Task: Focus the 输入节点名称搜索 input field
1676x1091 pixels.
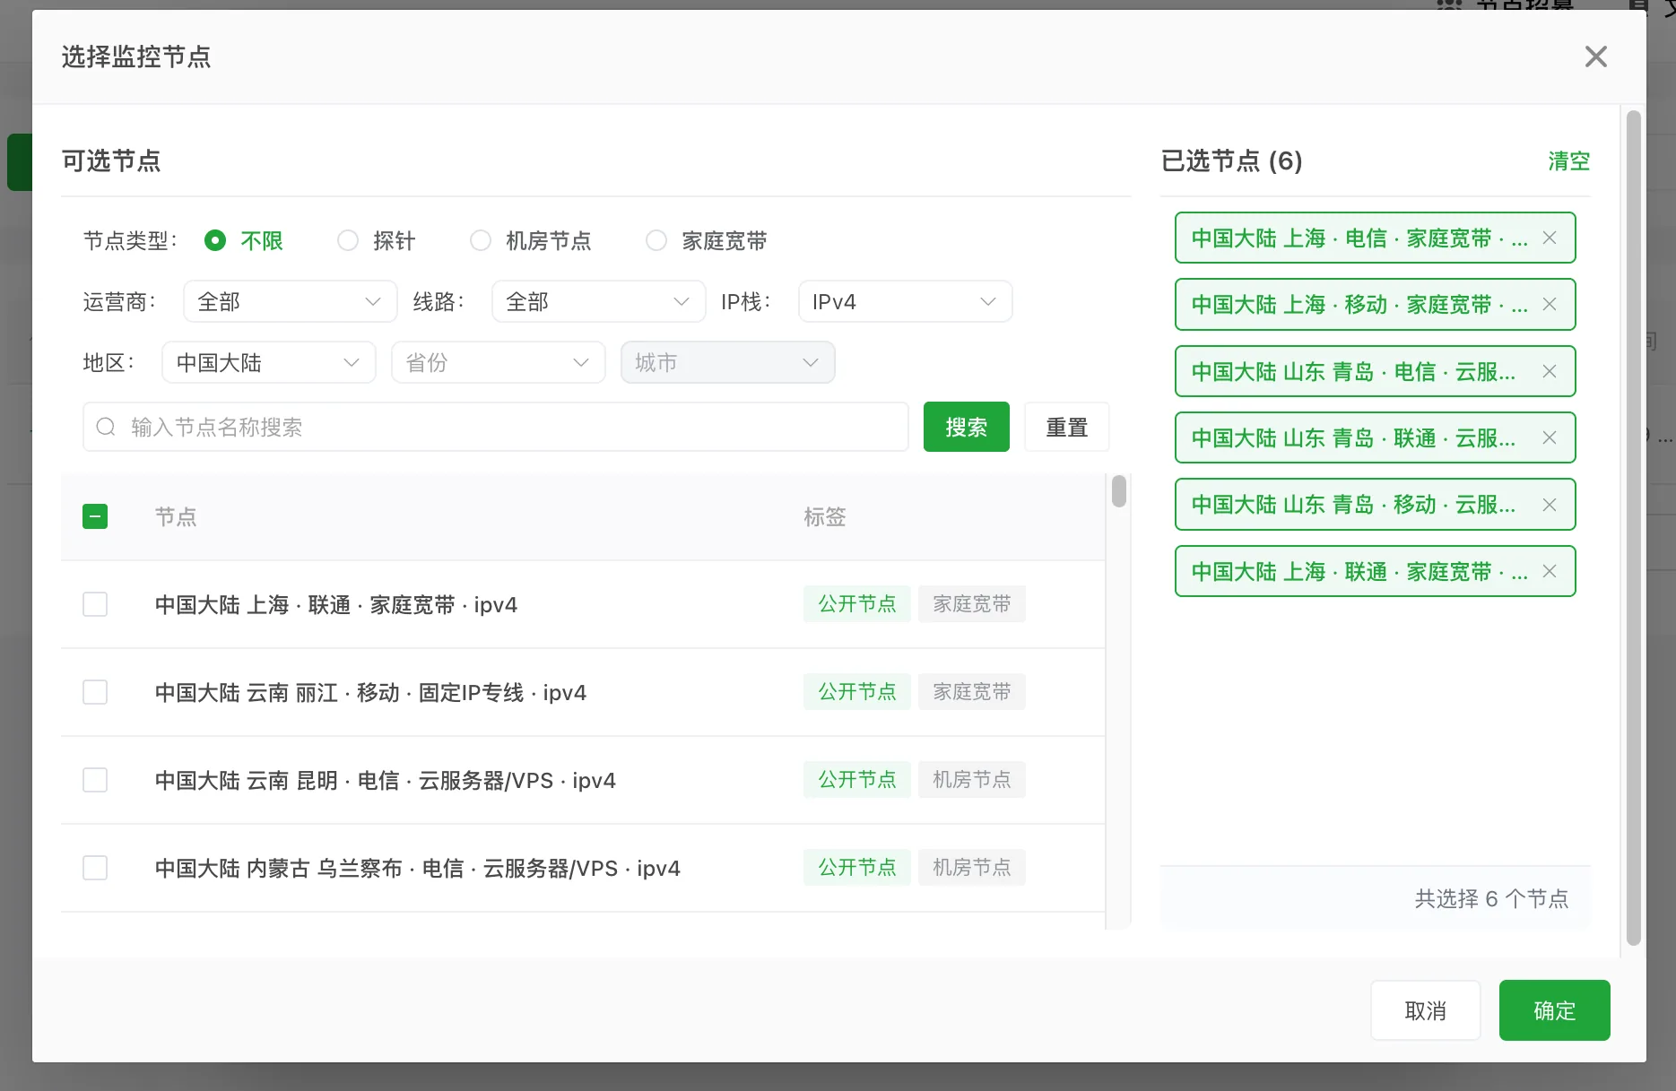Action: pos(496,427)
